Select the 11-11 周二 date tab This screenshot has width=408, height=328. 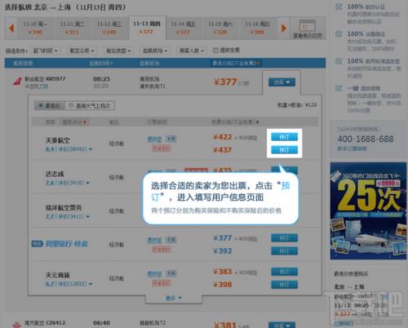point(72,28)
